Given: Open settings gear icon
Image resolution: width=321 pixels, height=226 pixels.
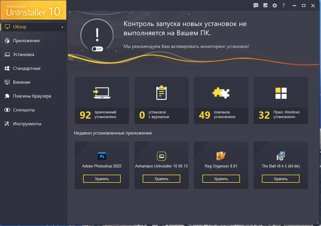Looking at the screenshot, I should click(x=274, y=5).
